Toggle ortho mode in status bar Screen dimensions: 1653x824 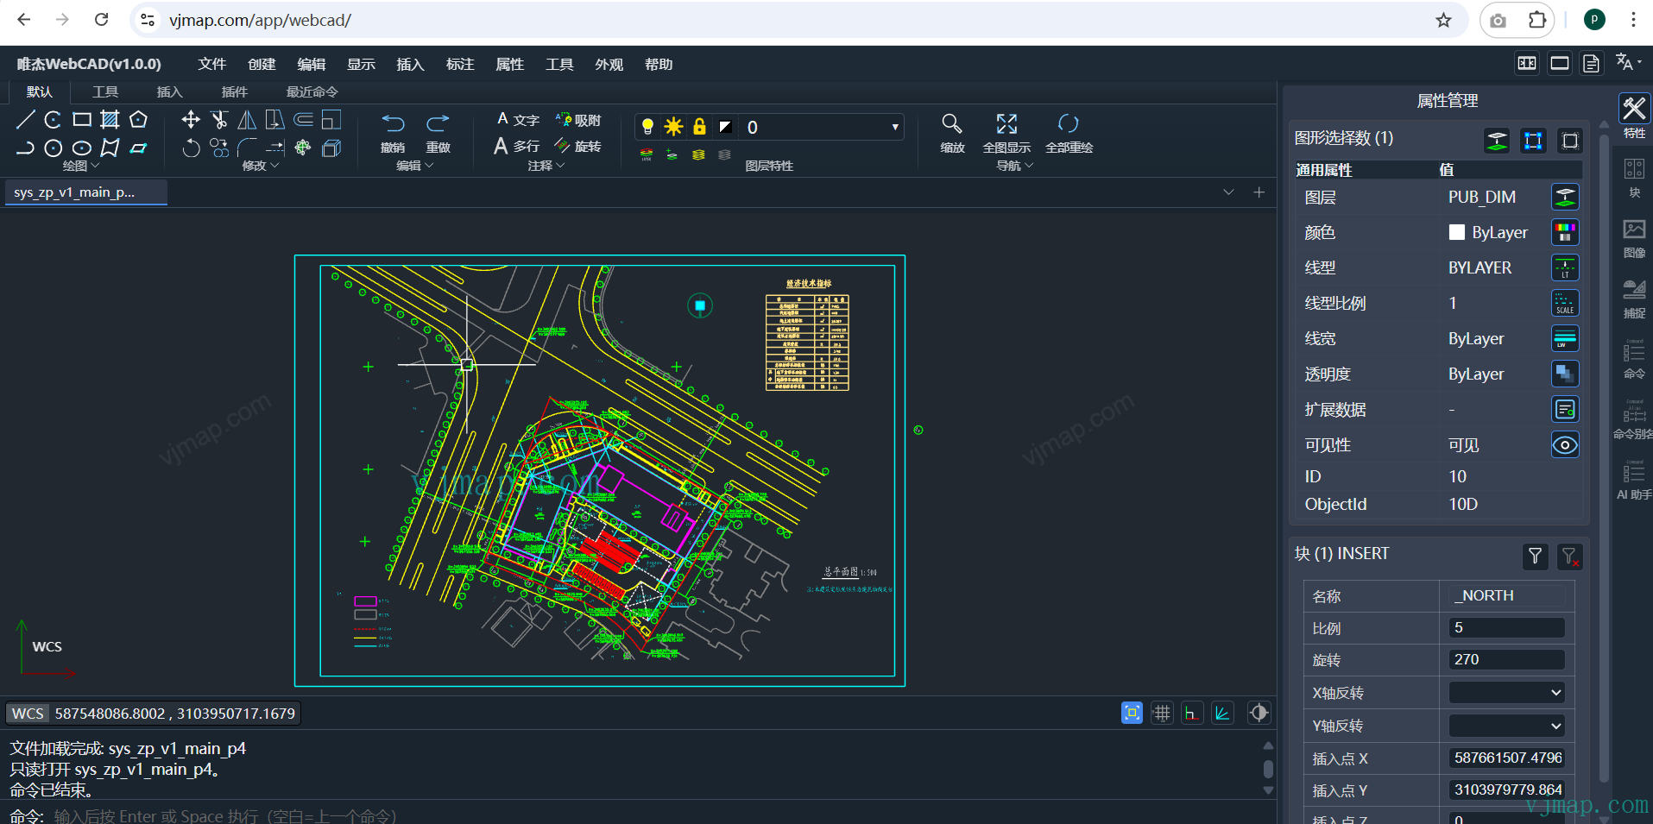pyautogui.click(x=1192, y=713)
